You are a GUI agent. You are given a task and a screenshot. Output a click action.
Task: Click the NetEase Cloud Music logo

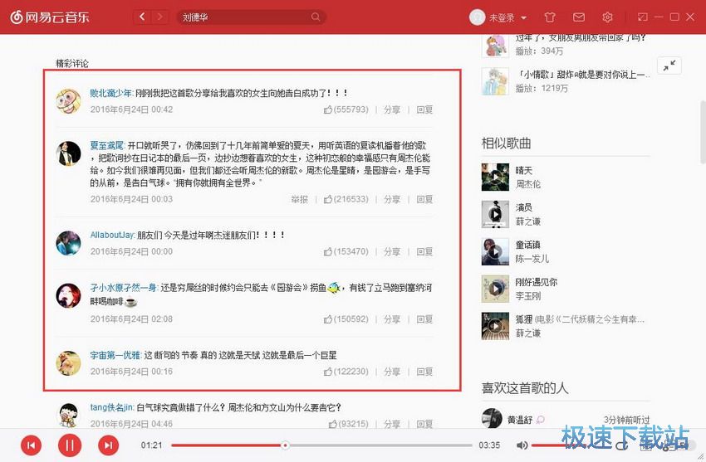coord(50,17)
